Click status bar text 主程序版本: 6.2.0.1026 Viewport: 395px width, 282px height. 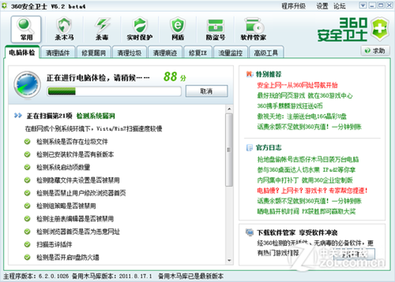[x=36, y=276]
